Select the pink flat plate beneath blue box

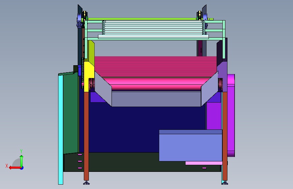(x=204, y=163)
